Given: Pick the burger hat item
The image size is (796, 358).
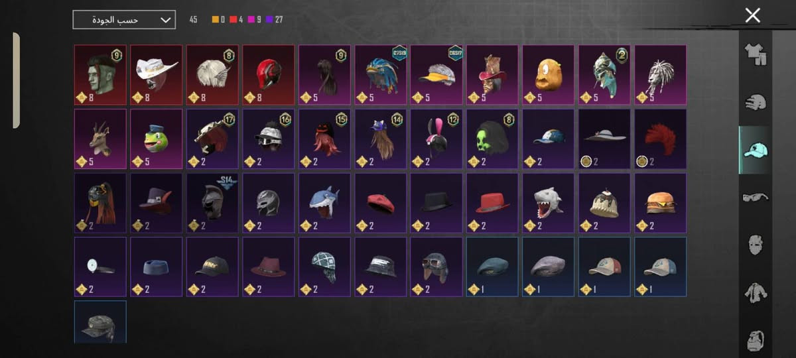Looking at the screenshot, I should [661, 203].
